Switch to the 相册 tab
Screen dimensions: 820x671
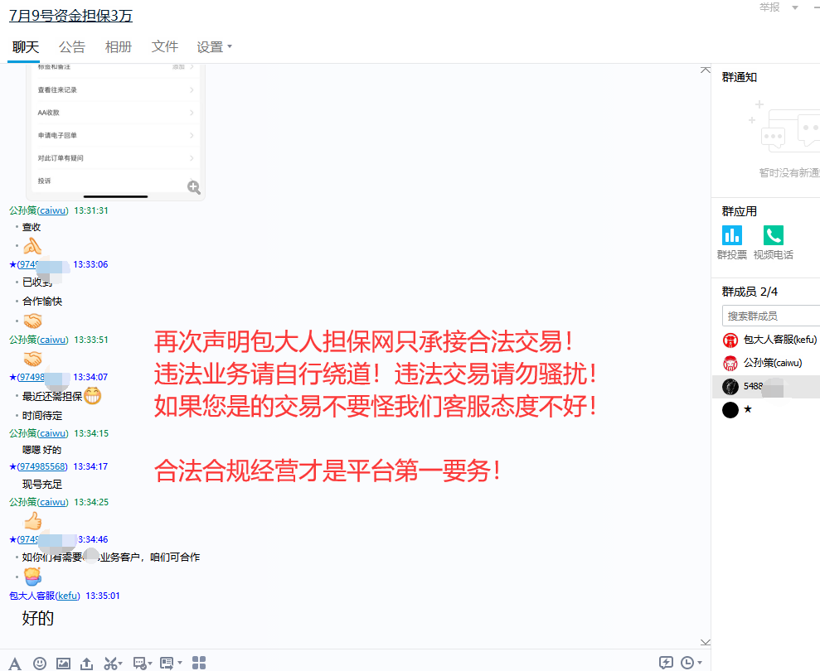(x=119, y=47)
